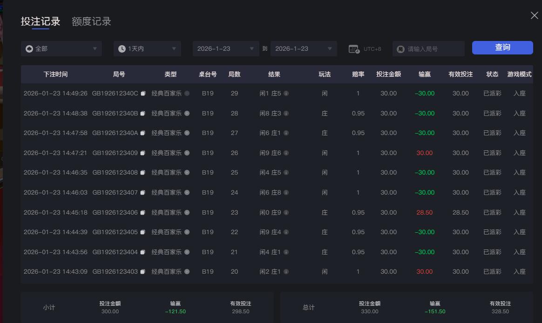
Task: Close the betting records dialog
Action: click(x=534, y=15)
